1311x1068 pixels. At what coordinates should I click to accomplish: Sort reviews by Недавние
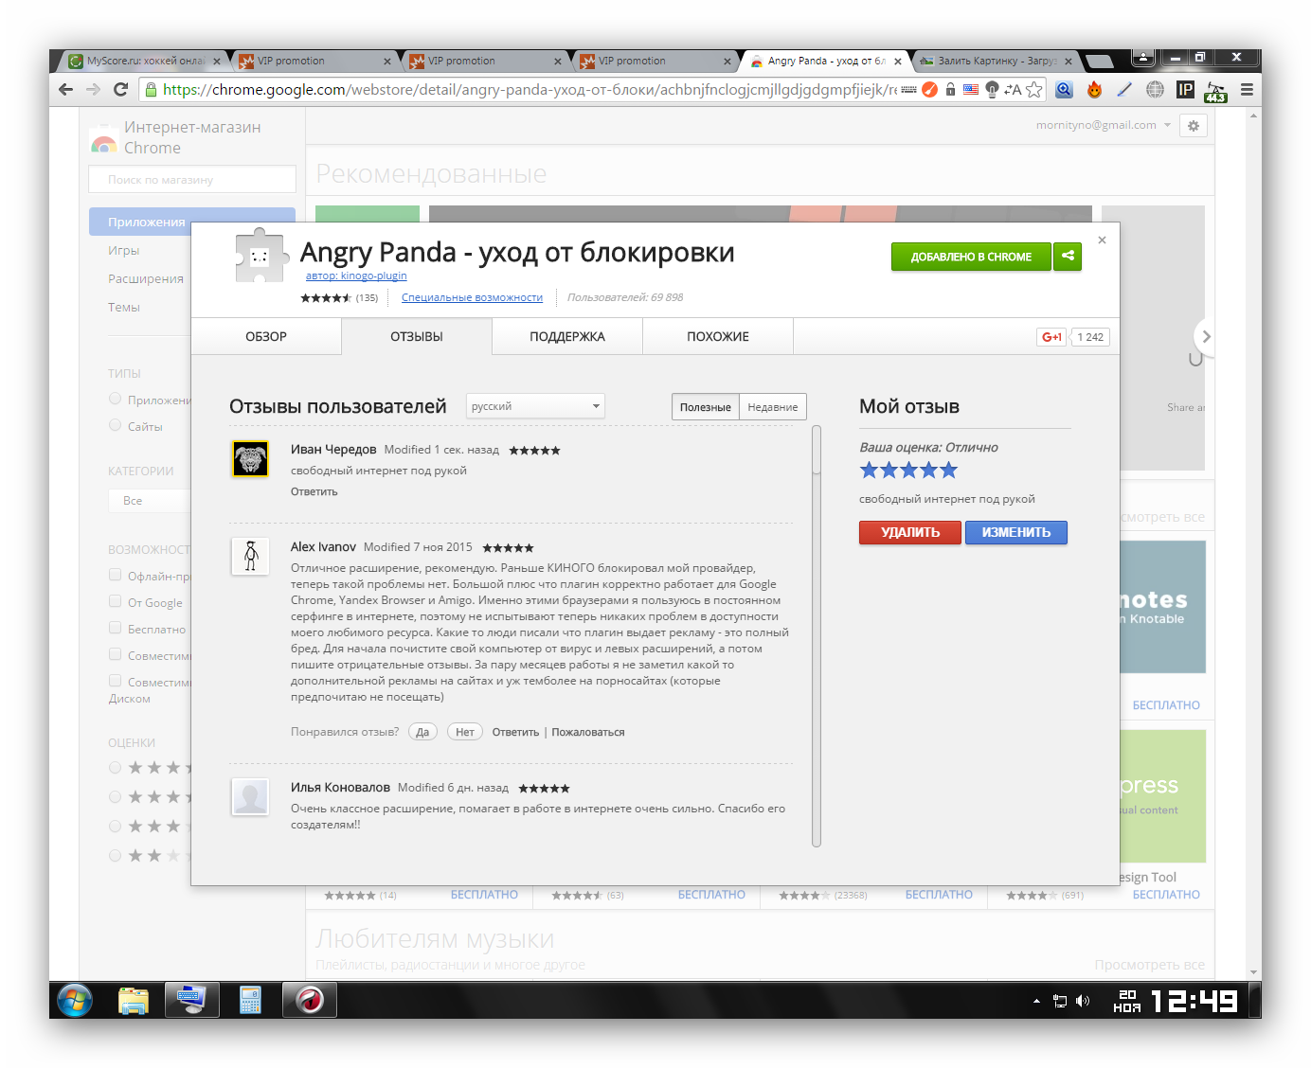point(773,407)
